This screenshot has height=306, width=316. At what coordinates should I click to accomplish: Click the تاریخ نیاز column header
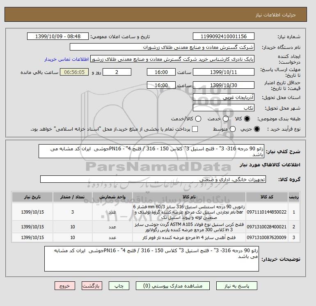pyautogui.click(x=32, y=197)
